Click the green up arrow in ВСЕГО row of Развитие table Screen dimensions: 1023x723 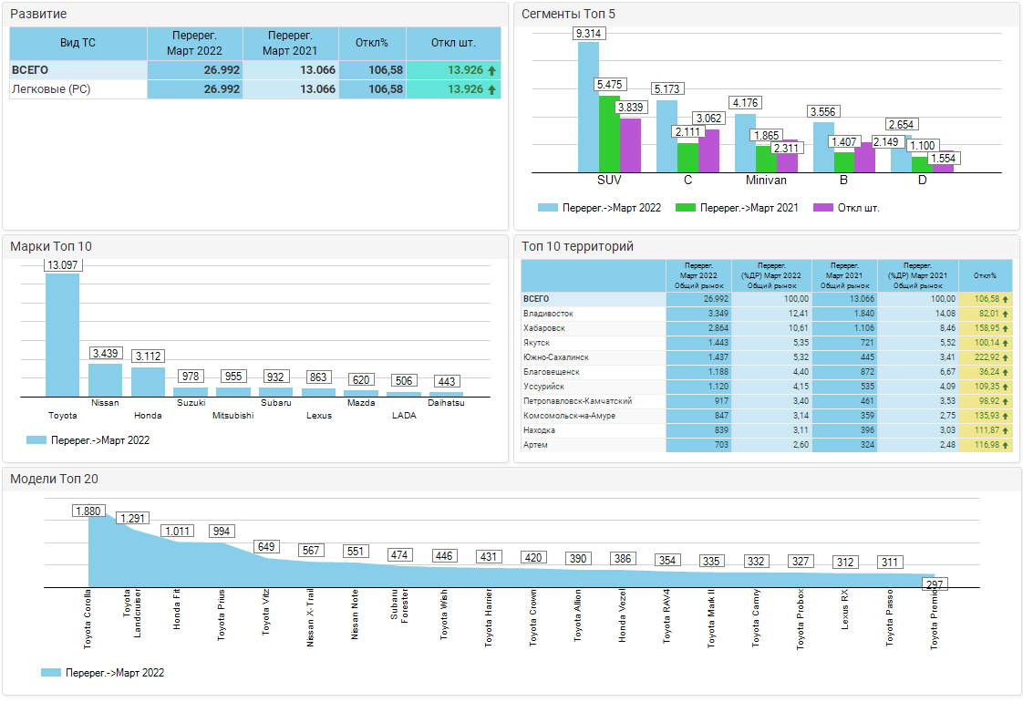491,70
